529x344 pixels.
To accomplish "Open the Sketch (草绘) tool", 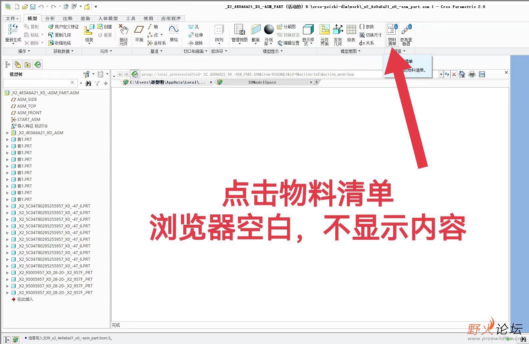I will coord(174,33).
